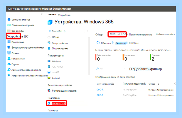Image resolution: width=182 pixels, height=118 pixels.
Task: Select Отслеживание monitoring item
Action: click(x=58, y=48)
